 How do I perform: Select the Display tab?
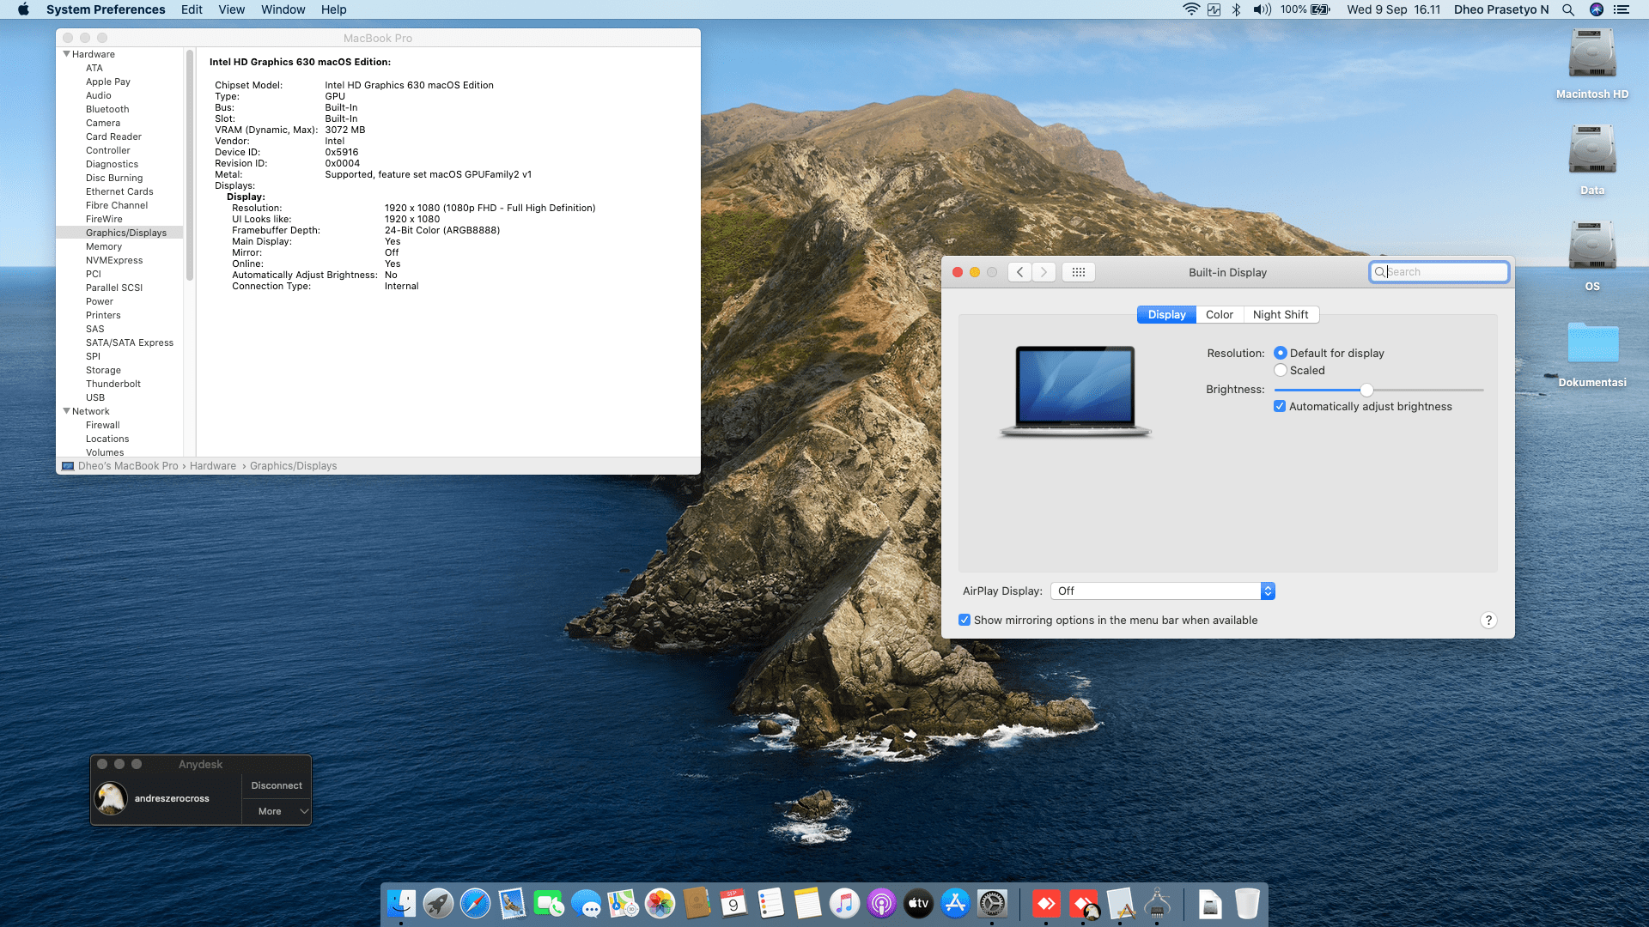(1166, 314)
